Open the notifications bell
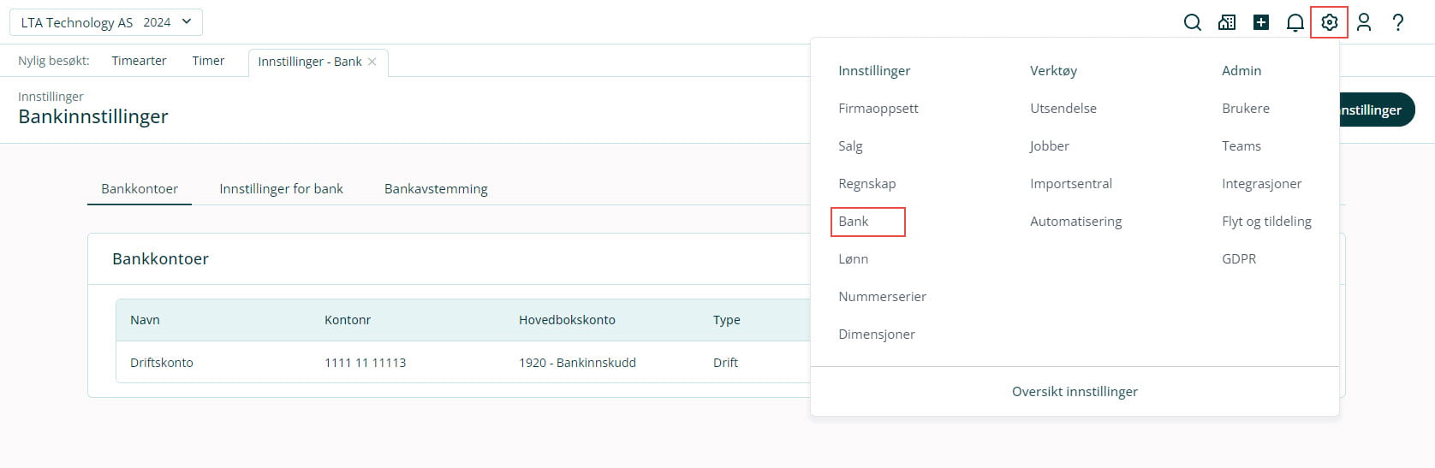The image size is (1435, 468). 1295,23
